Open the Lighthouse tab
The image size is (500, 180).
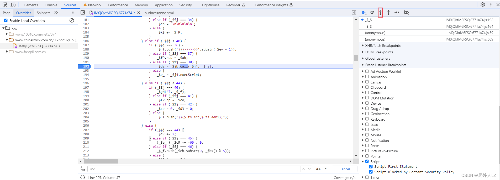(210, 5)
